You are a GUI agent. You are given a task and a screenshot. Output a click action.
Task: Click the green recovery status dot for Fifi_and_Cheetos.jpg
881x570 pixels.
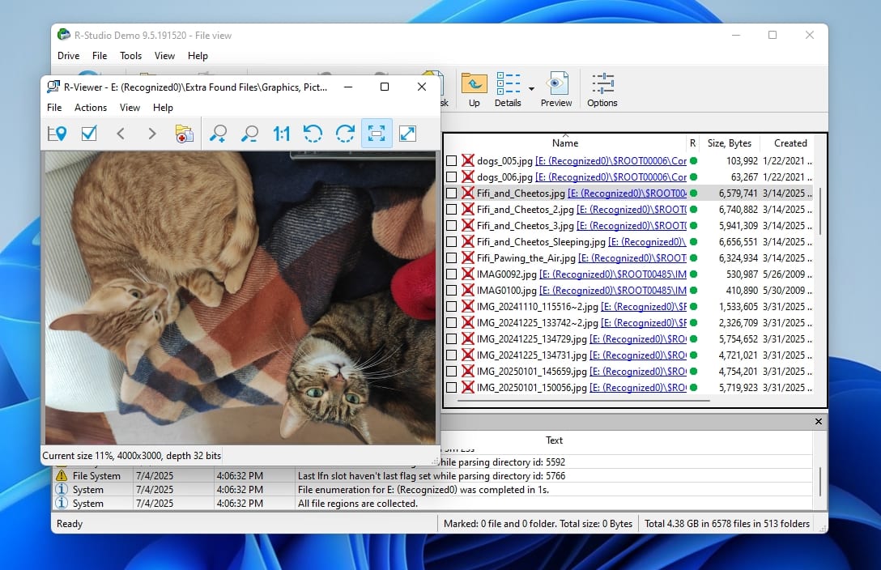tap(693, 194)
